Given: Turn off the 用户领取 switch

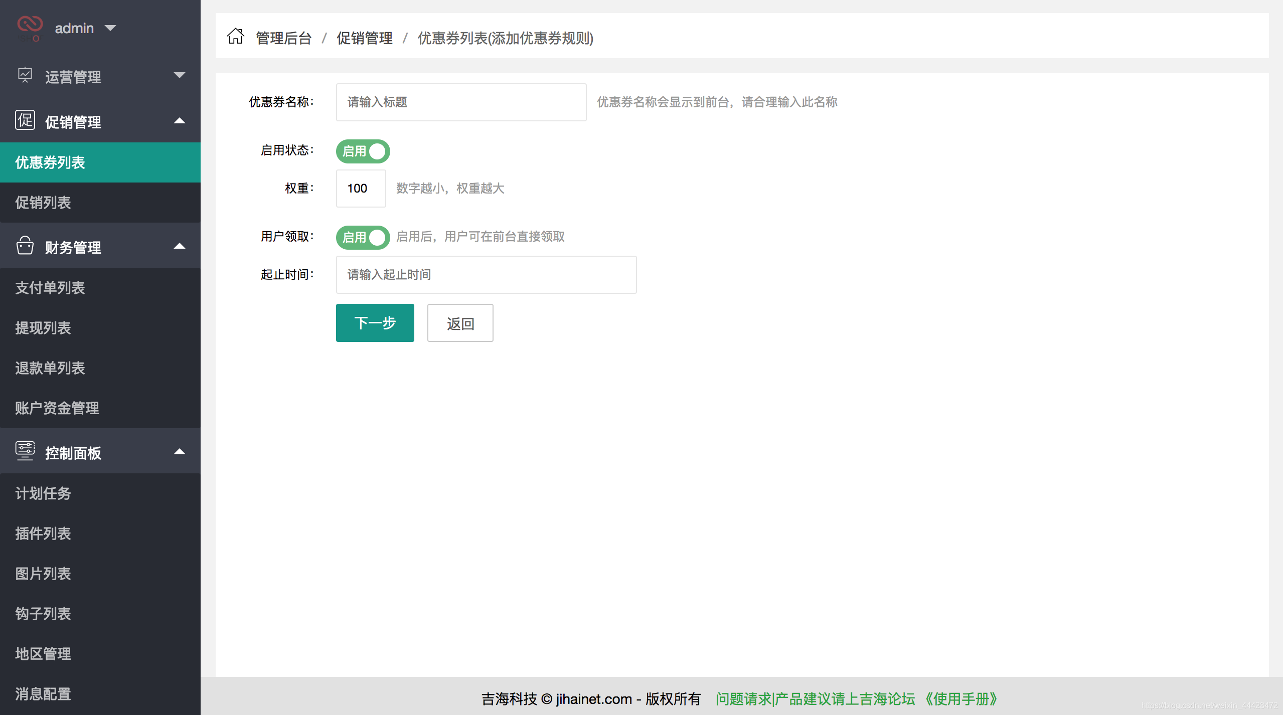Looking at the screenshot, I should pos(363,237).
